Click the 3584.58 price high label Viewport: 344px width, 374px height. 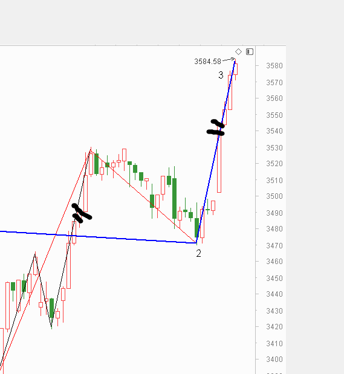(208, 62)
